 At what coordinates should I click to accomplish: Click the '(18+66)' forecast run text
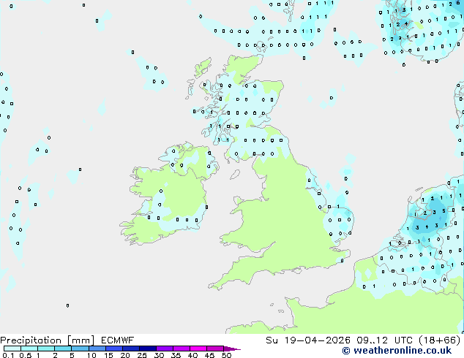point(440,340)
